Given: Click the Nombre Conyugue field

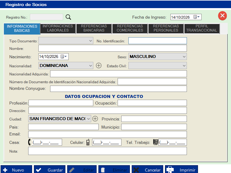Looking at the screenshot, I should click(x=118, y=89).
